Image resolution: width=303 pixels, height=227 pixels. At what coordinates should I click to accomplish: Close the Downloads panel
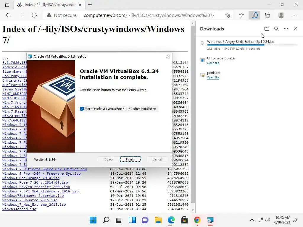point(295,29)
